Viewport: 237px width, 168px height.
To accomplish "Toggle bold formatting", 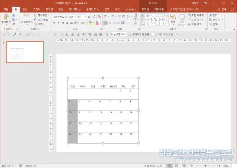I will tap(54, 23).
